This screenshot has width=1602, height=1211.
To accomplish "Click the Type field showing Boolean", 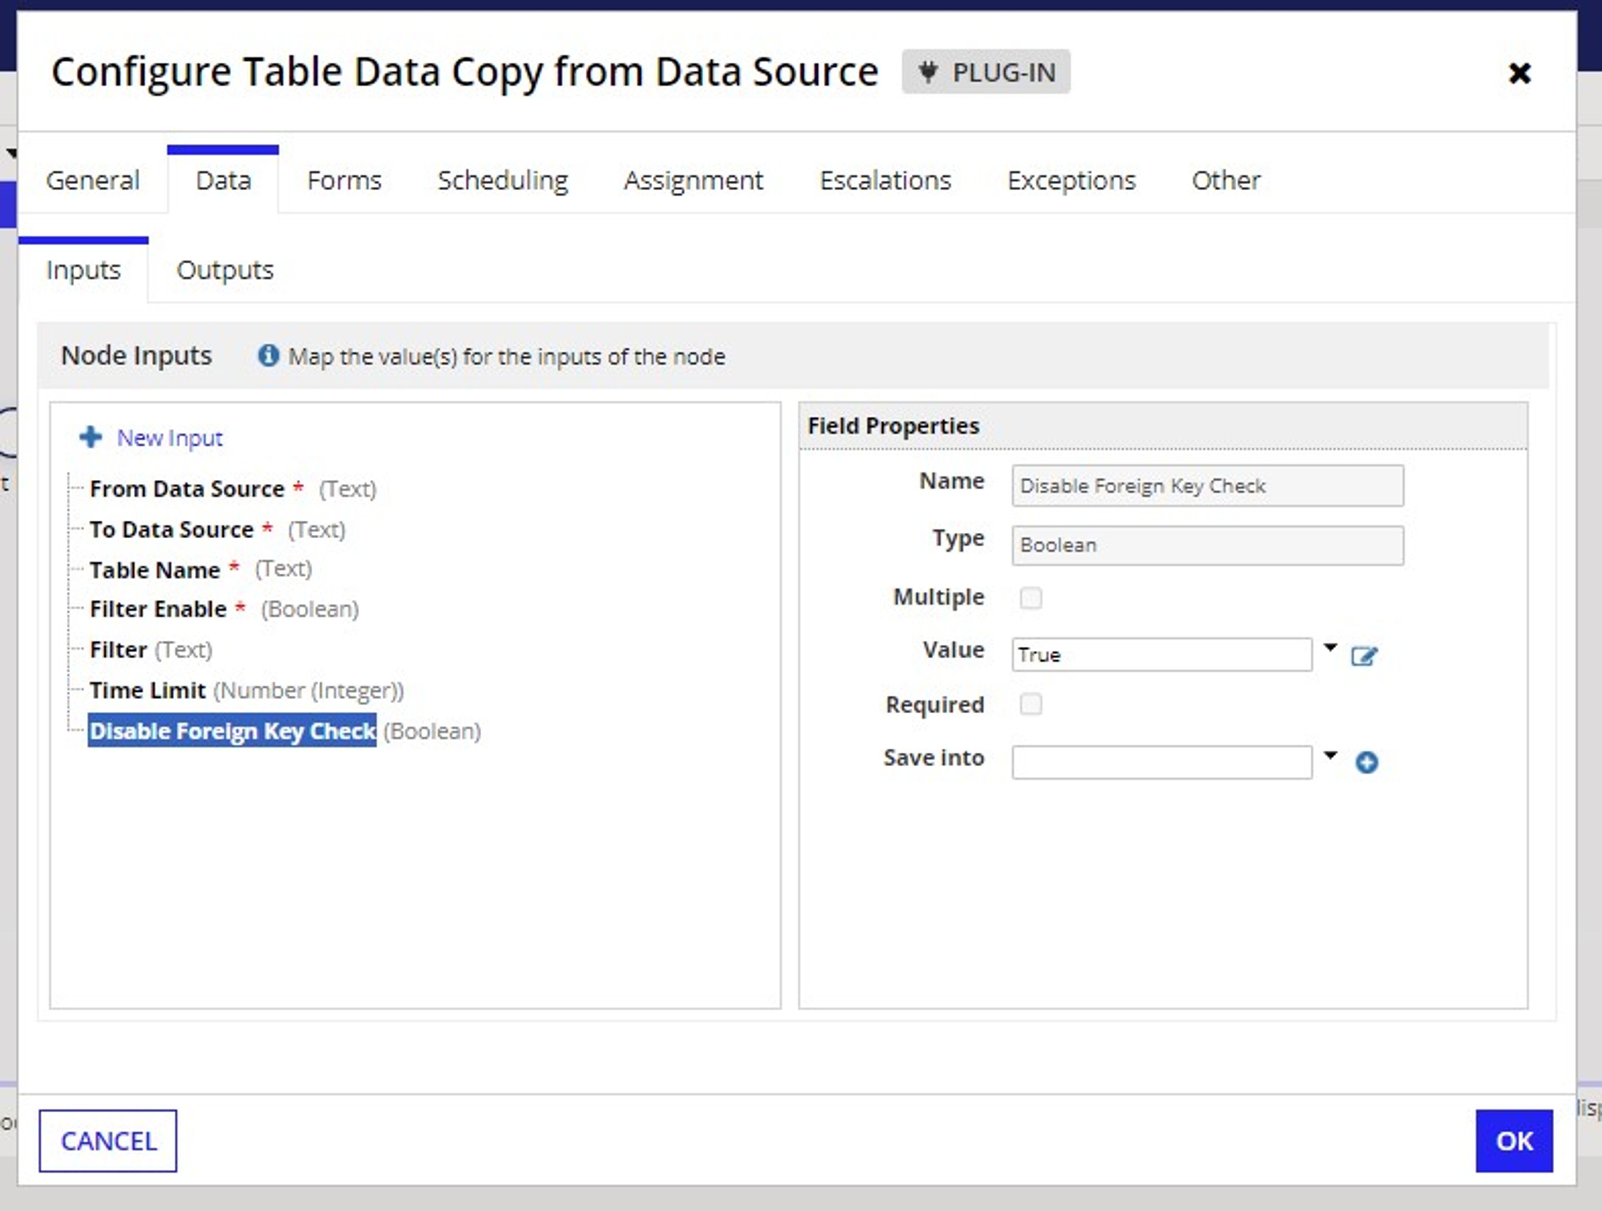I will [1207, 545].
